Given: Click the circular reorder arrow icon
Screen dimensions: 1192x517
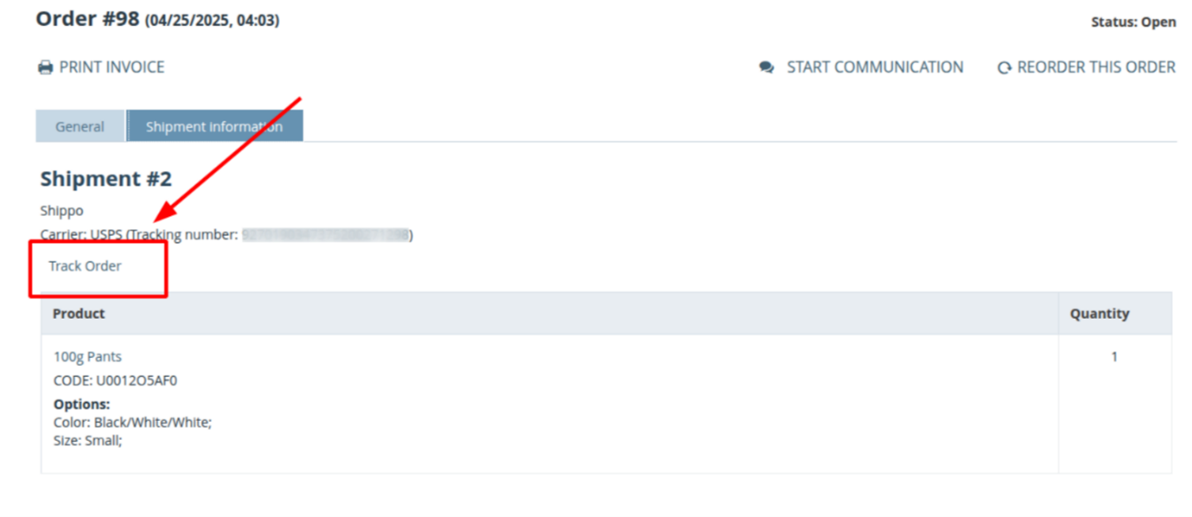Looking at the screenshot, I should (1004, 67).
